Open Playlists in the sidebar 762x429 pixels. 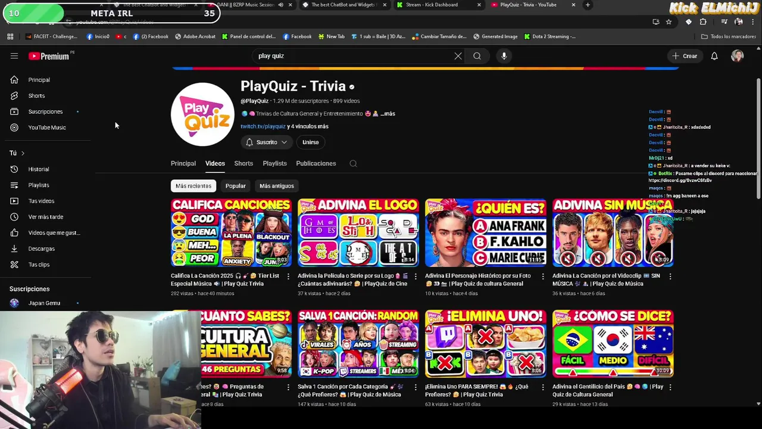(x=39, y=185)
